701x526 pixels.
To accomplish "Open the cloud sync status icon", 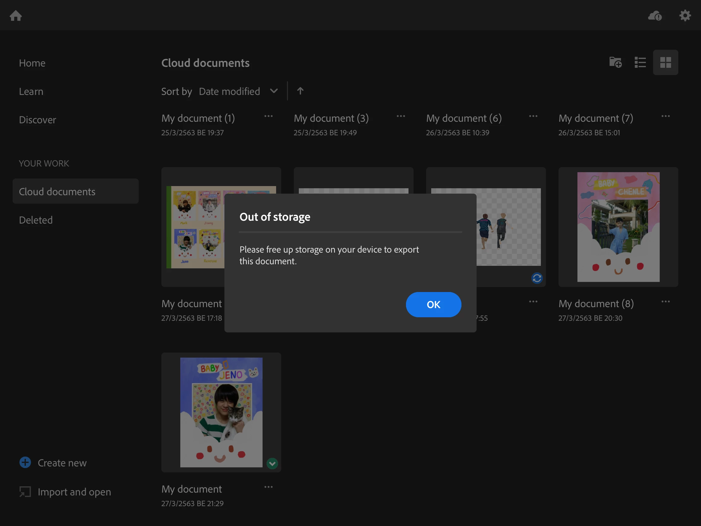I will click(655, 15).
